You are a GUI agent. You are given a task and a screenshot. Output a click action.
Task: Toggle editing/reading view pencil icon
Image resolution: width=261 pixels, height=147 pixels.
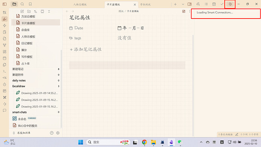click(x=184, y=11)
